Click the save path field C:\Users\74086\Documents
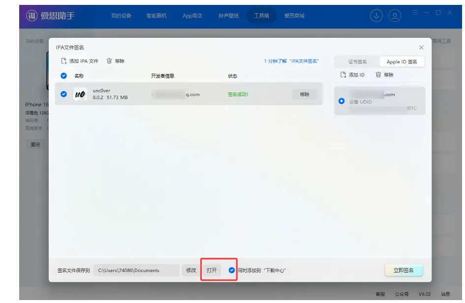The height and width of the screenshot is (303, 465). 136,270
